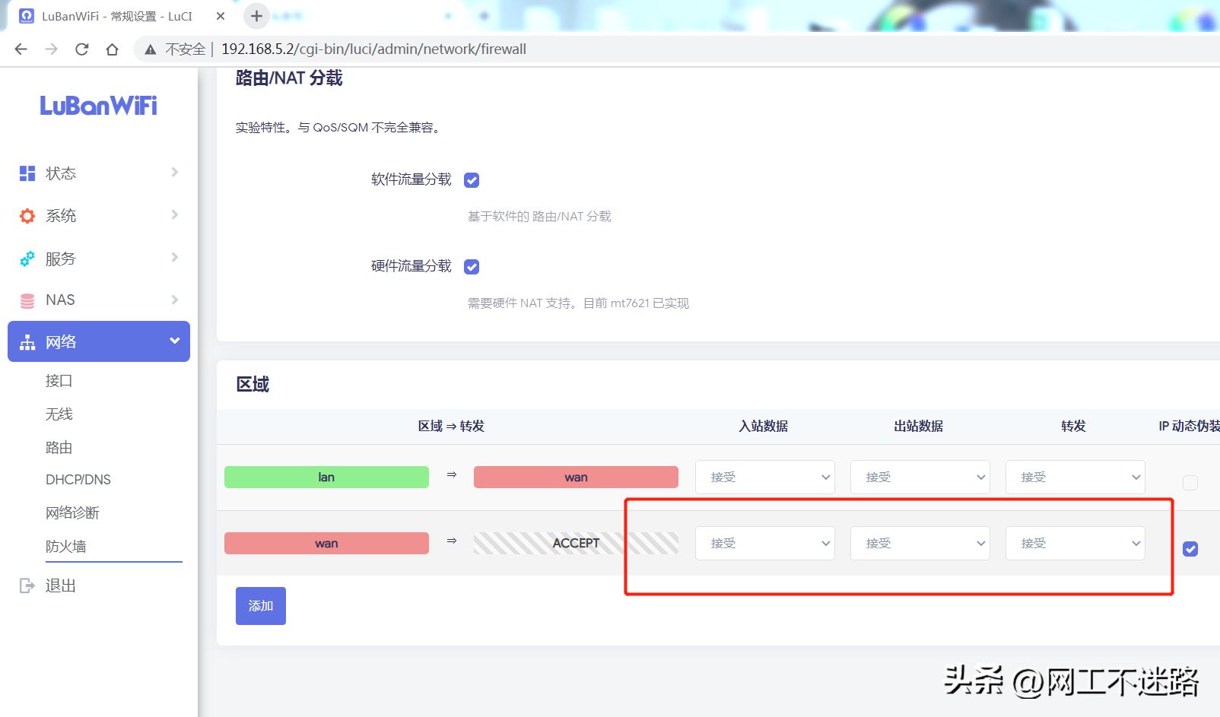The width and height of the screenshot is (1220, 717).
Task: Go to browser home icon
Action: 112,49
